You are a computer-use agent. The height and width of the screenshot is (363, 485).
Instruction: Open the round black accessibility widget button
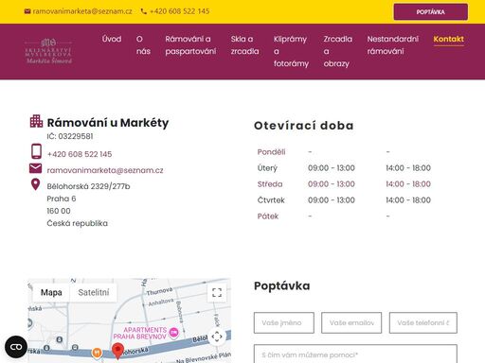[x=16, y=347]
